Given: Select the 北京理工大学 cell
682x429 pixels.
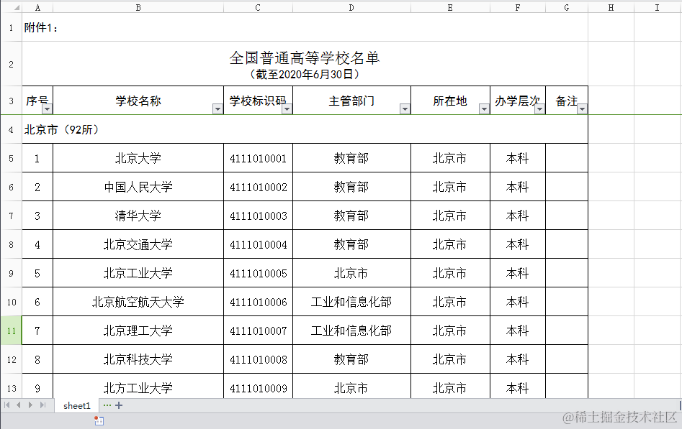Looking at the screenshot, I should pyautogui.click(x=138, y=331).
